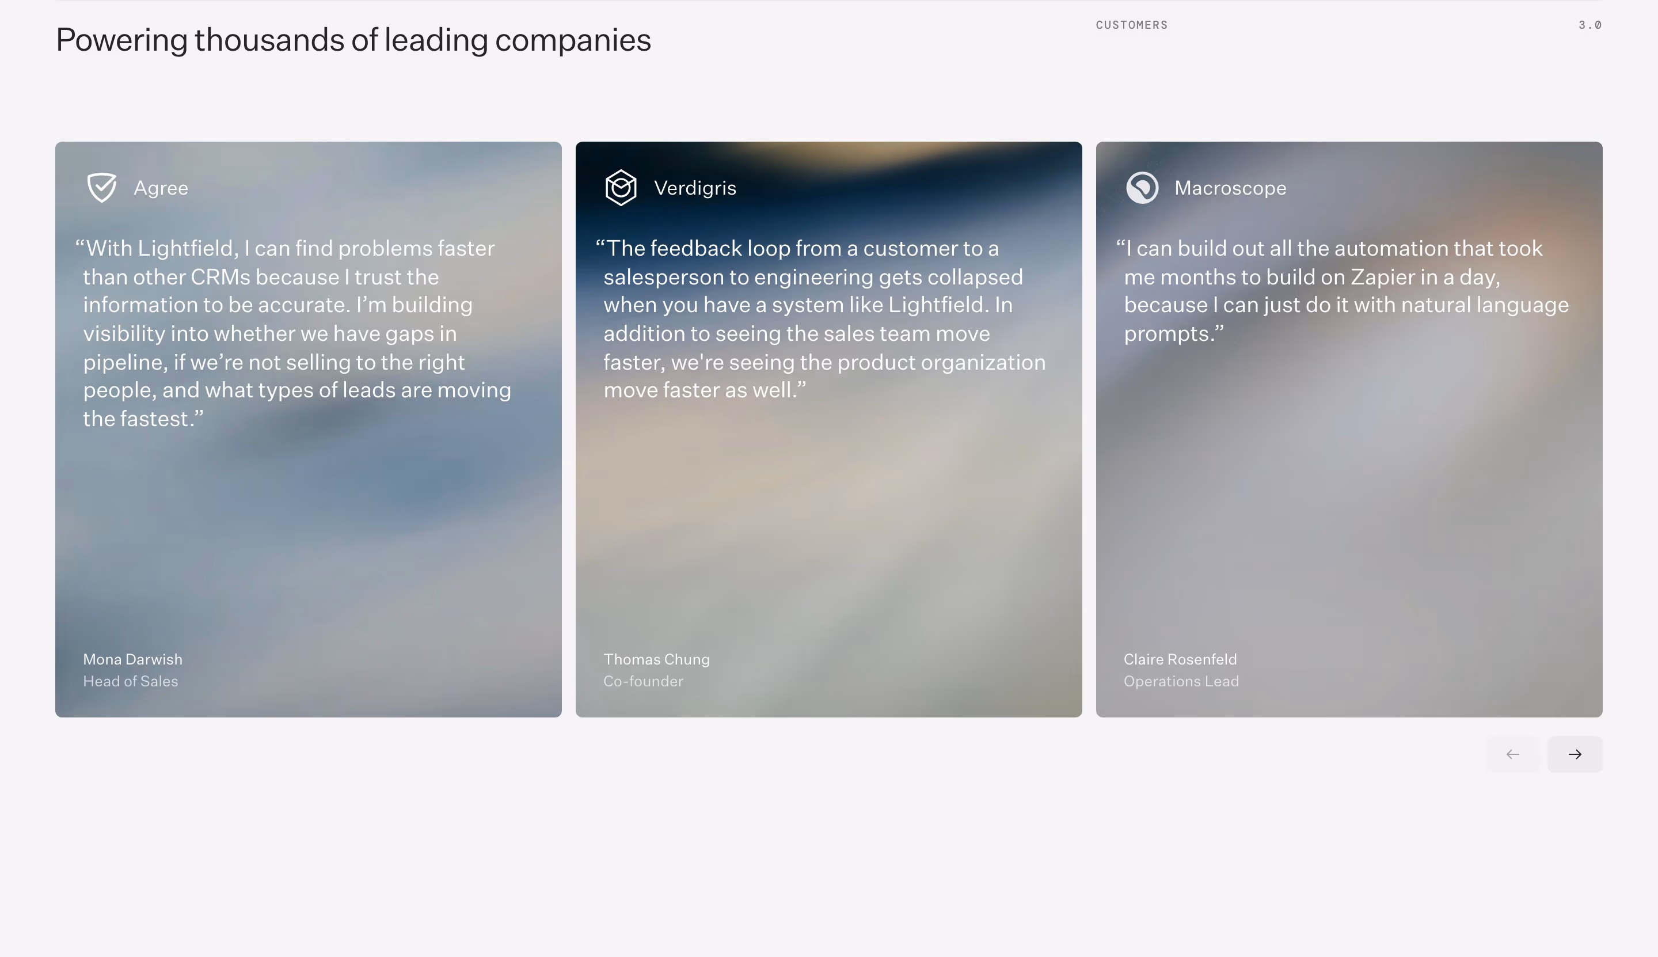Click the "Operations Lead" title
Viewport: 1658px width, 957px height.
1181,682
